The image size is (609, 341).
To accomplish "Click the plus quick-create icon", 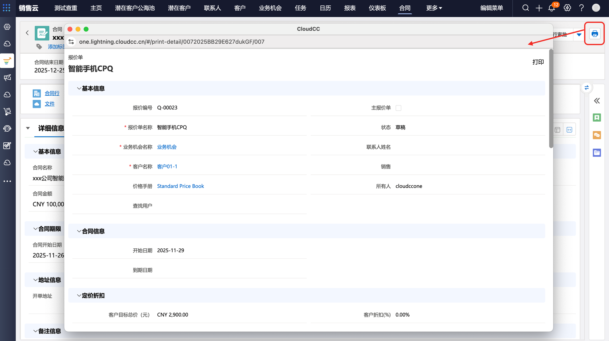I will click(539, 8).
